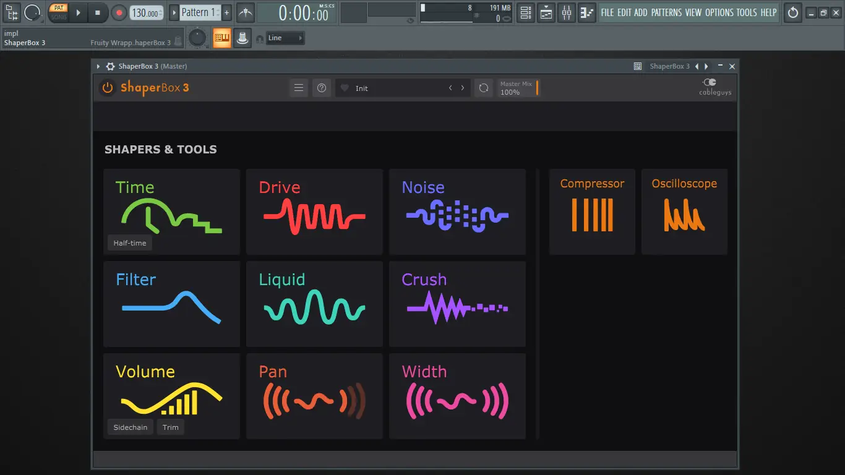Open the plugin window grid icon
The image size is (845, 475).
638,66
